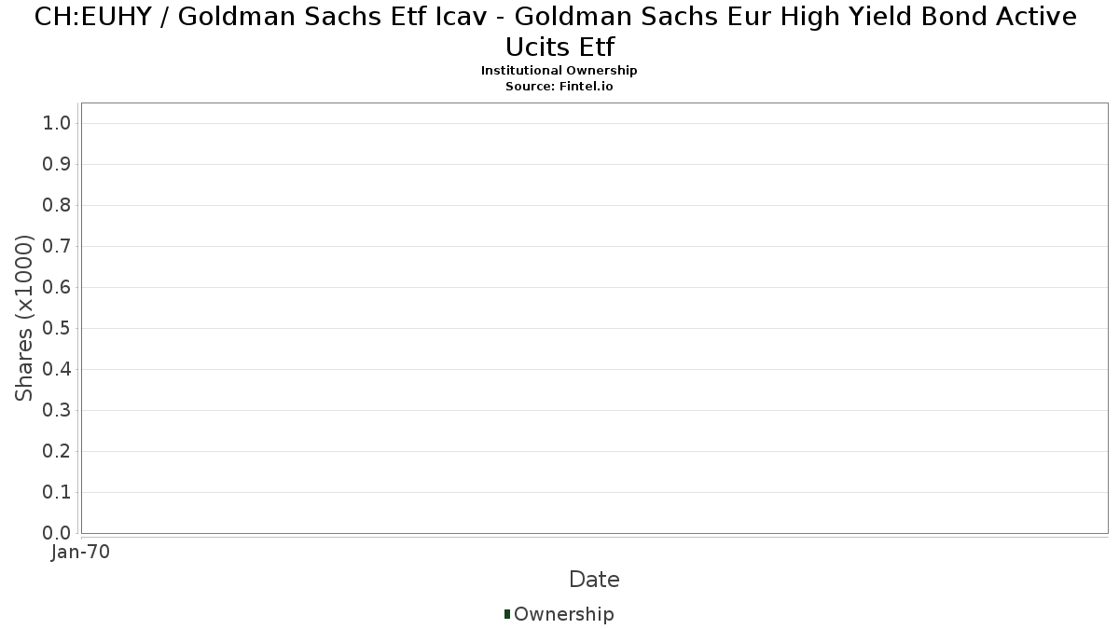Select the Ownership legend label
This screenshot has height=629, width=1119.
tap(564, 614)
